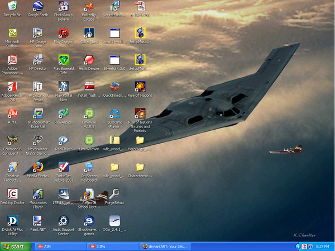The image size is (335, 251).
Task: Click the Regional School District shortcut
Action: coord(89,194)
